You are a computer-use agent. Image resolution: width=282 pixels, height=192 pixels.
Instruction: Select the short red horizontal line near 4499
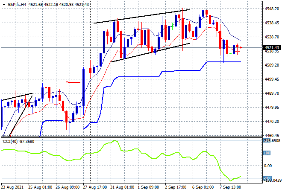point(73,82)
